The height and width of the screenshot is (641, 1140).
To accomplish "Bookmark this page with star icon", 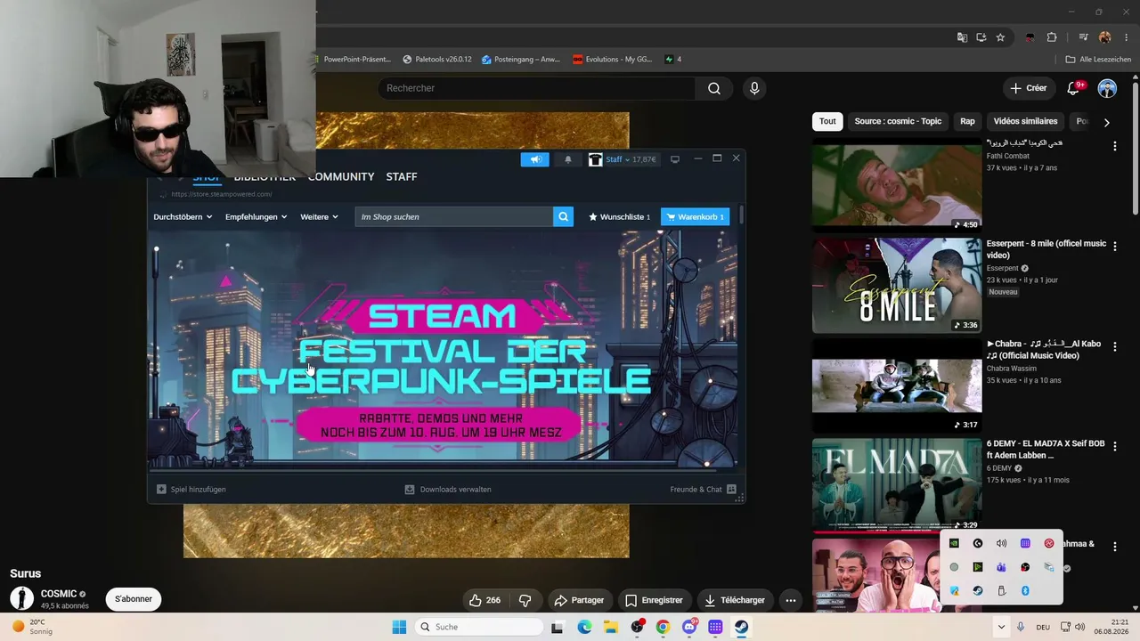I will [x=1000, y=37].
